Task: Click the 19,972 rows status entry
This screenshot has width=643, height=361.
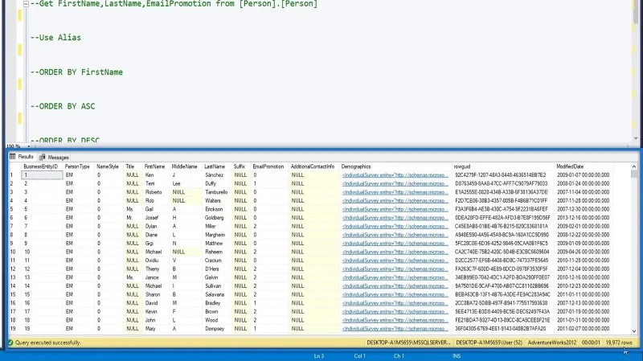Action: point(619,343)
